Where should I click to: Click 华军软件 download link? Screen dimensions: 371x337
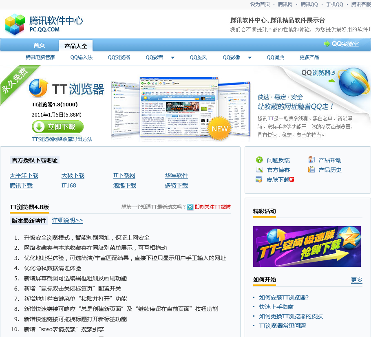tap(177, 175)
